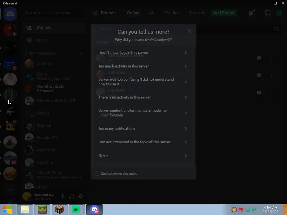Open the server icon with badge 32
Screen dimensions: 287x215
coord(10,158)
